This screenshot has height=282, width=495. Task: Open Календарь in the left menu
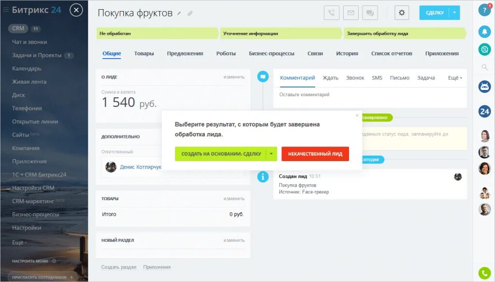click(x=27, y=69)
